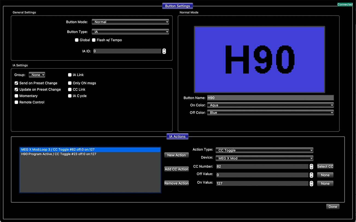Open the On Color dropdown

(x=270, y=105)
